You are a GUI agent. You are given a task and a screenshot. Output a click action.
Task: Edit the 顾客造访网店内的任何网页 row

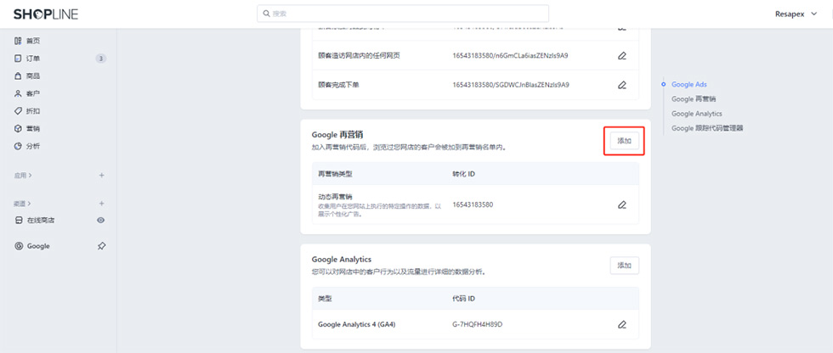pos(622,56)
